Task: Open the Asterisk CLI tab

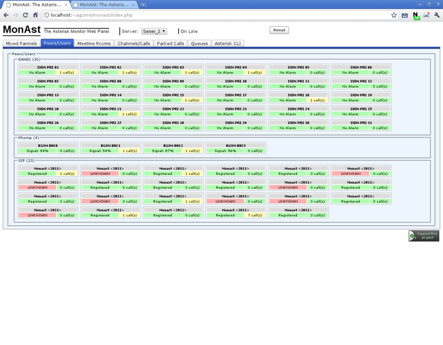Action: pos(227,43)
